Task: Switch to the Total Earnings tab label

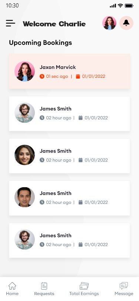Action: pyautogui.click(x=84, y=294)
